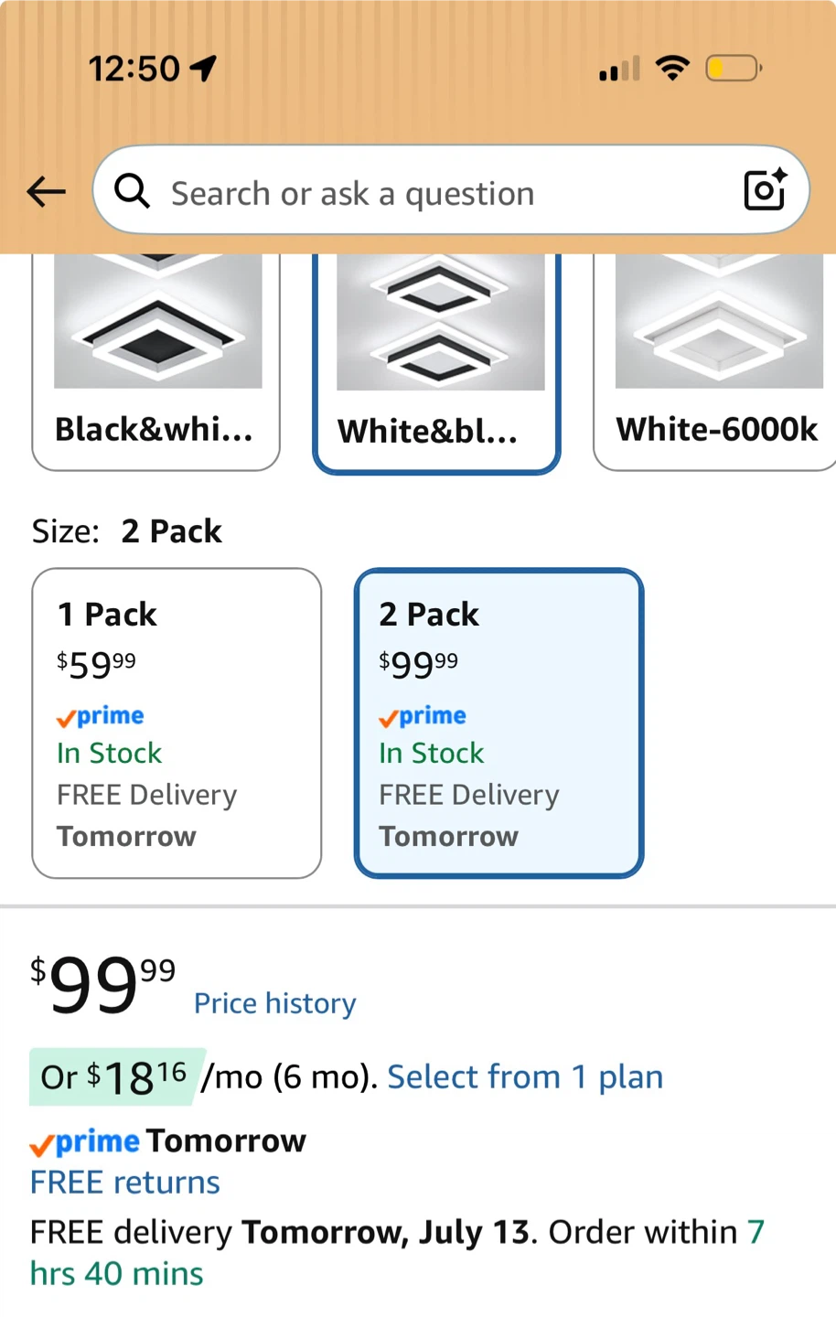Screen dimensions: 836x1317
Task: Tap the location arrow beside the time
Action: [203, 68]
